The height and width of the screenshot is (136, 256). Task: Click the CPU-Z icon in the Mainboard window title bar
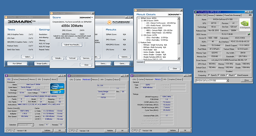[x=69, y=76]
